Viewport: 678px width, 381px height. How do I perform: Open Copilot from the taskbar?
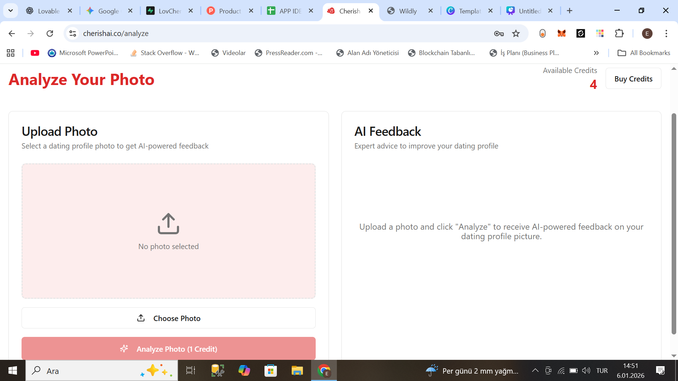coord(244,370)
